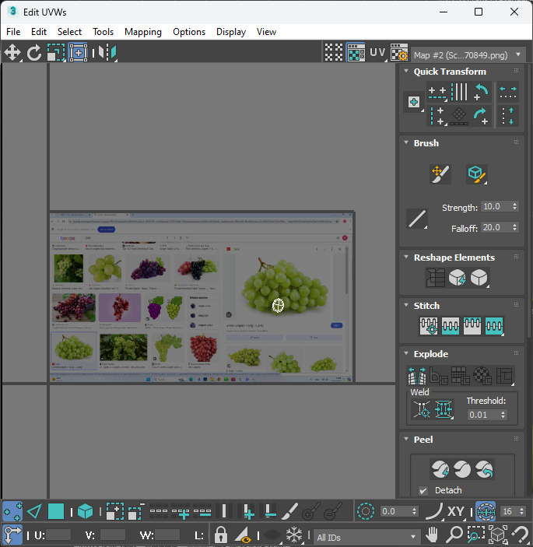
Task: Click the Set Pivot button
Action: 414,102
